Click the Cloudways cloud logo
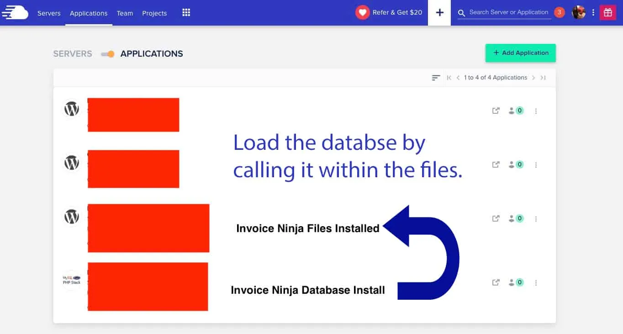This screenshot has width=623, height=334. pos(15,12)
